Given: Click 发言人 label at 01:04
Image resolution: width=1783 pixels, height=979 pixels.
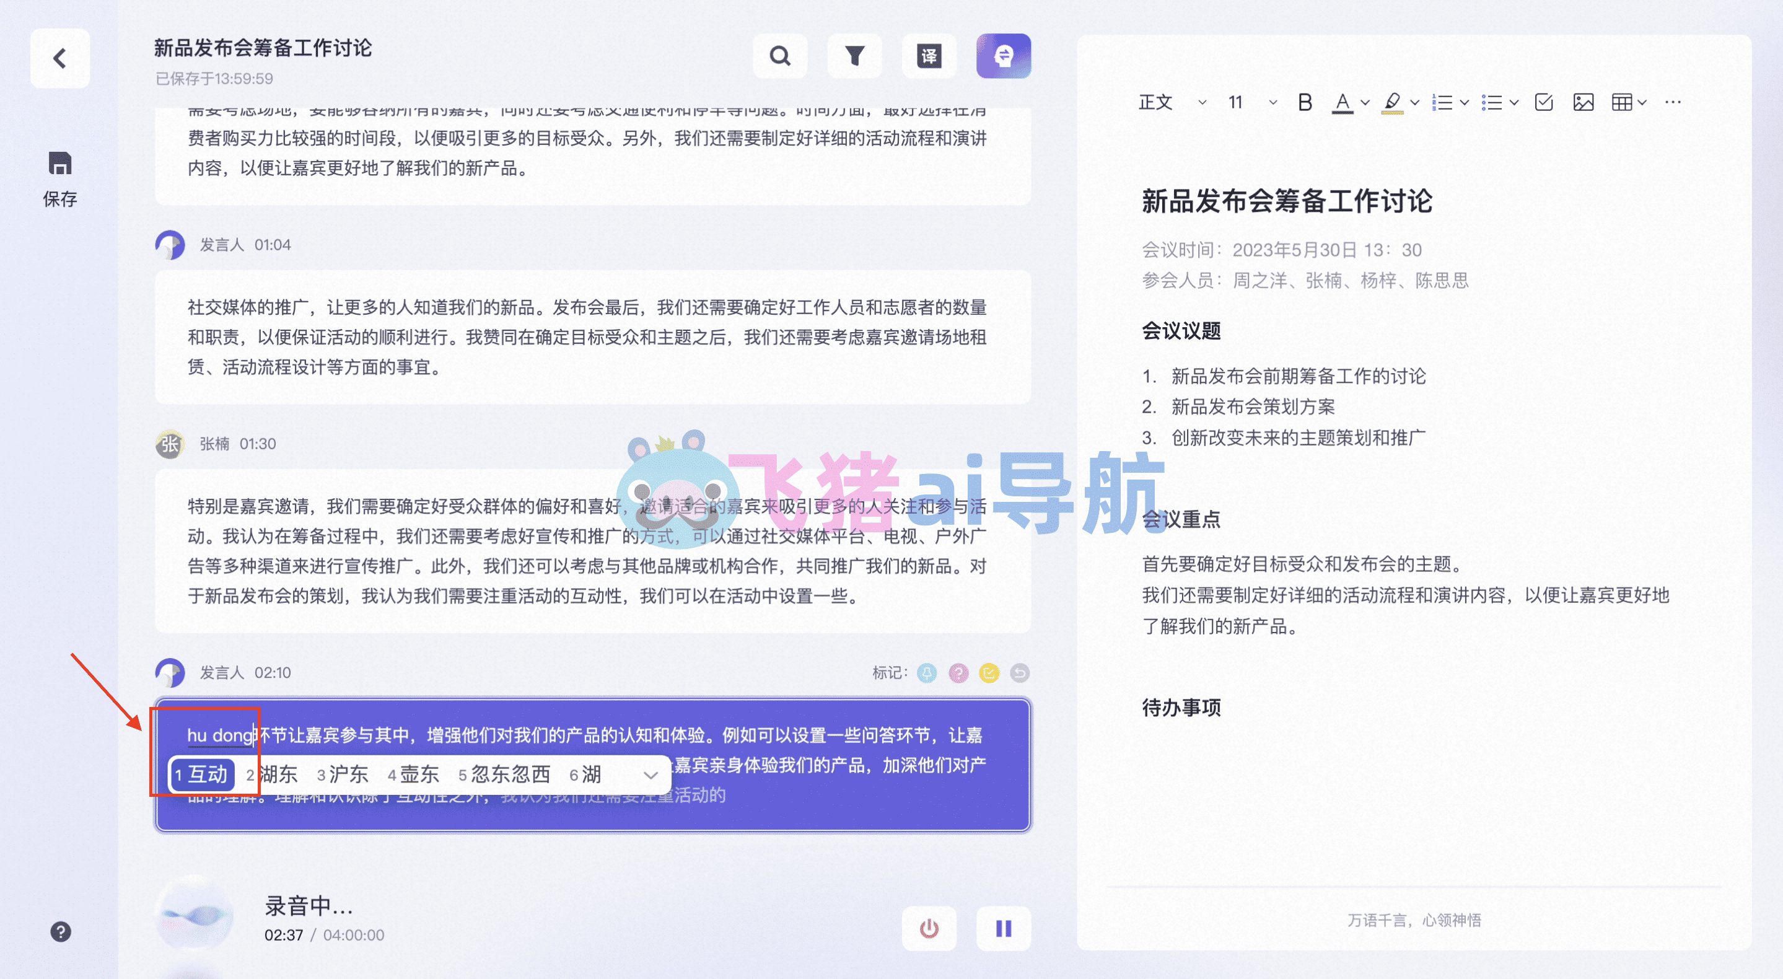Looking at the screenshot, I should coord(222,245).
